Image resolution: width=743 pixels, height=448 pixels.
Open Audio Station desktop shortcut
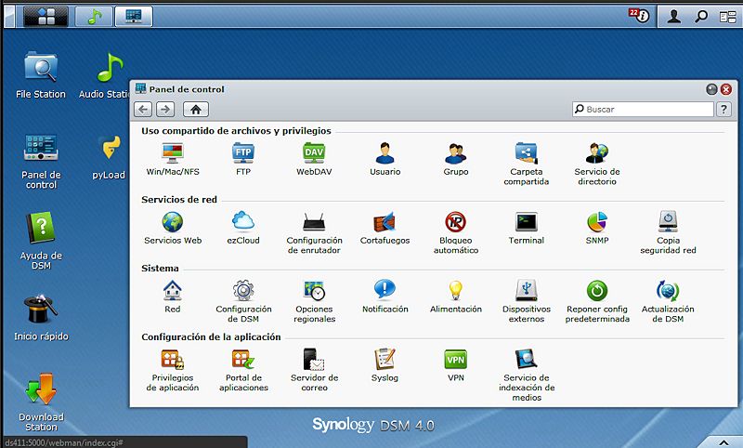(x=105, y=75)
